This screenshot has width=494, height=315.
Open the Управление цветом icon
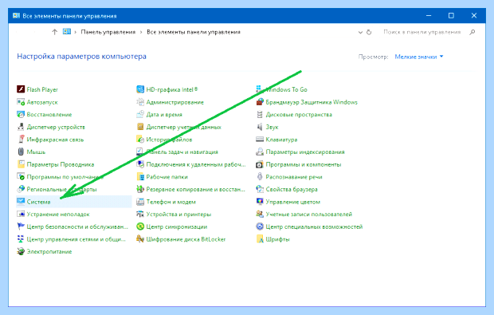260,202
